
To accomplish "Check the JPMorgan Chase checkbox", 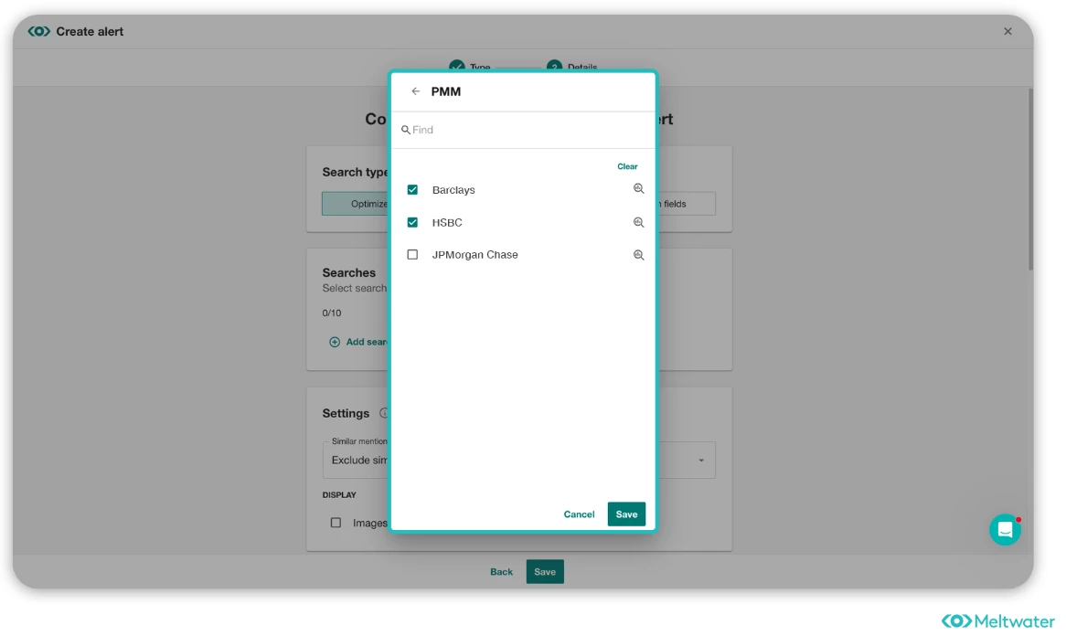I will pos(412,255).
